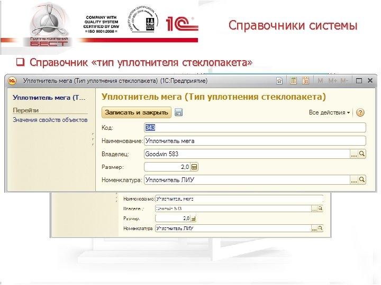Click the Владелец magnifier icon in the background window
Image resolution: width=381 pixels, height=285 pixels.
[320, 208]
